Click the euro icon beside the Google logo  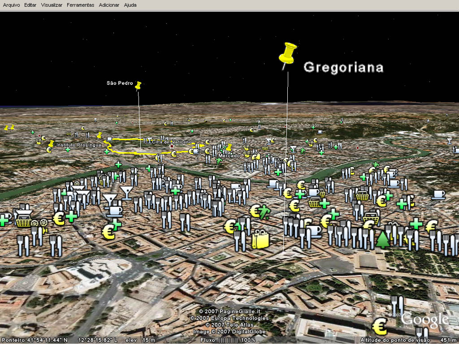pos(380,327)
